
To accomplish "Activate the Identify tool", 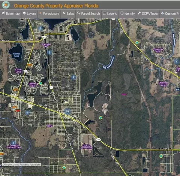I will (127, 13).
